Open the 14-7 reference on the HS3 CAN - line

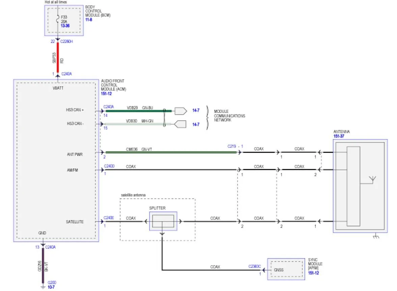(196, 125)
